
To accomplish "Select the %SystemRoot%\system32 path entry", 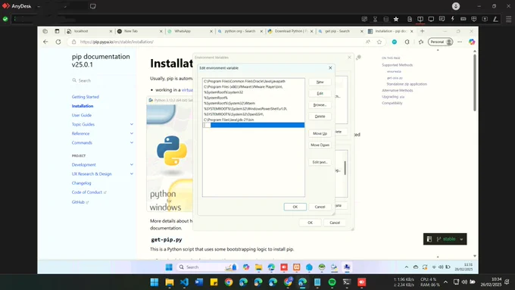I will coord(253,92).
